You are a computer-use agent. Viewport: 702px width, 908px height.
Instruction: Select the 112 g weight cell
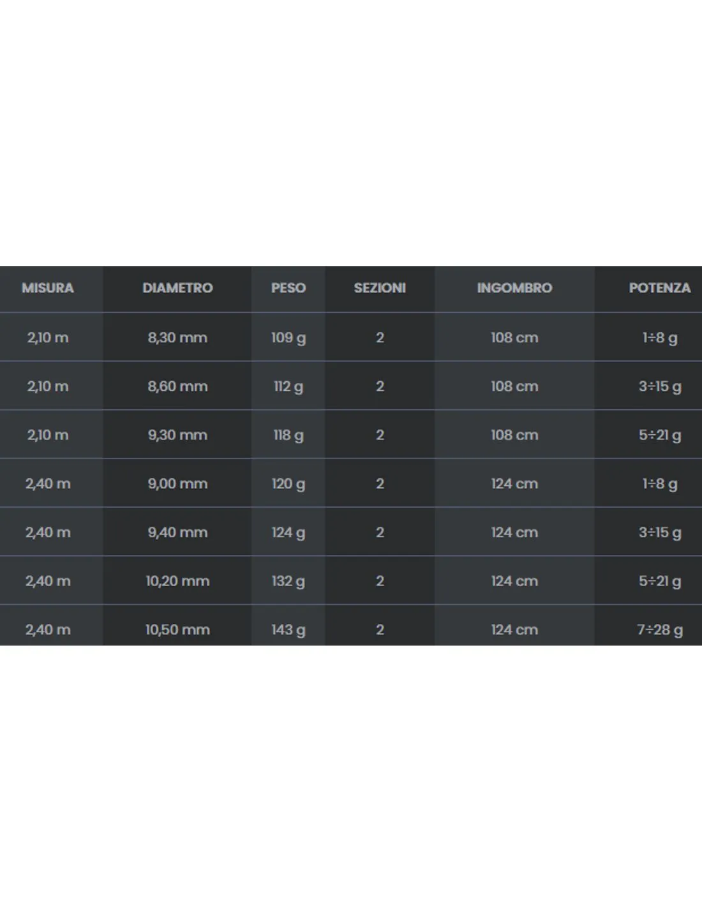click(x=288, y=386)
